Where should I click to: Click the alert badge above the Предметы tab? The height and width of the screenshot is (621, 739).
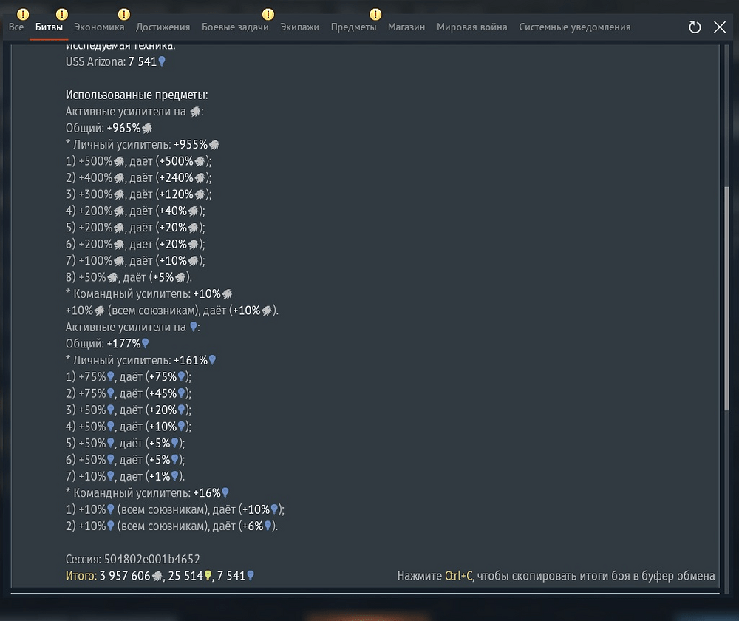(375, 14)
